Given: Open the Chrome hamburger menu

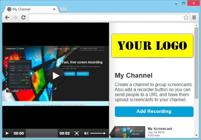Looking at the screenshot, I should tap(194, 17).
